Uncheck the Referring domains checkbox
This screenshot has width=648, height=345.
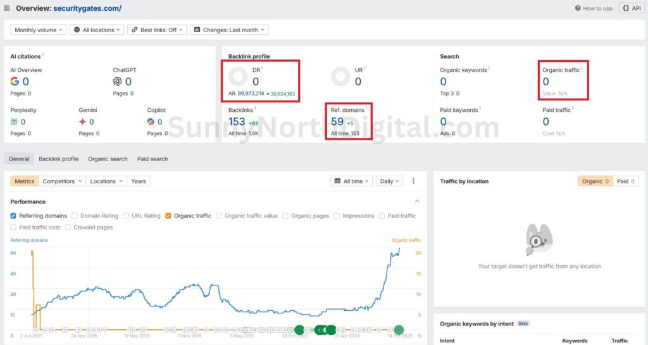click(14, 216)
